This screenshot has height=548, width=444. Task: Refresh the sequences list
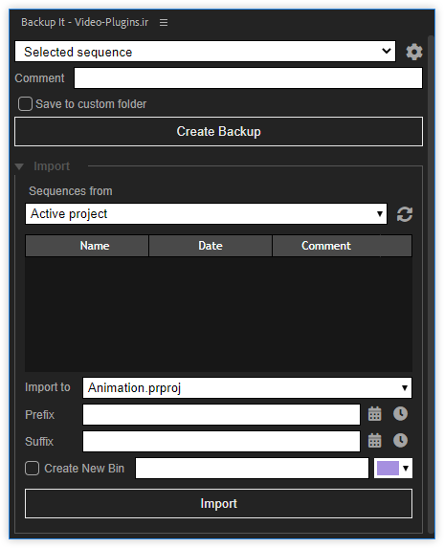pos(405,214)
